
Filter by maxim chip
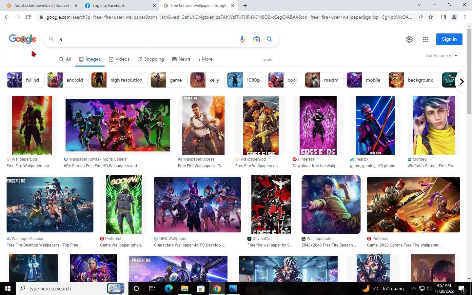click(324, 80)
